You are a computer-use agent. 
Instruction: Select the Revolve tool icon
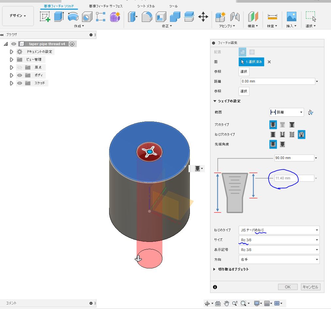click(73, 17)
